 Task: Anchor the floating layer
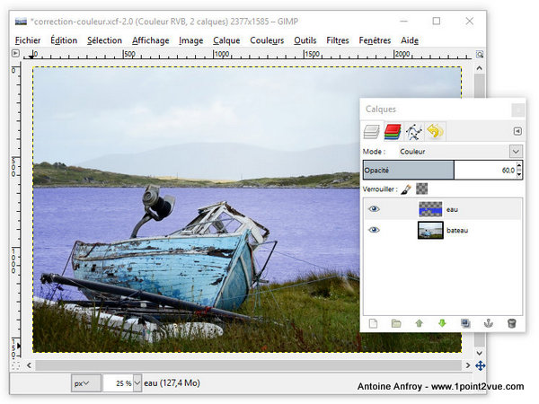(x=488, y=323)
